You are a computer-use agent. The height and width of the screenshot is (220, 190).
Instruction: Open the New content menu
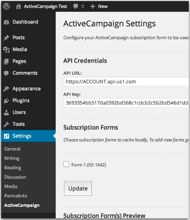(103, 6)
